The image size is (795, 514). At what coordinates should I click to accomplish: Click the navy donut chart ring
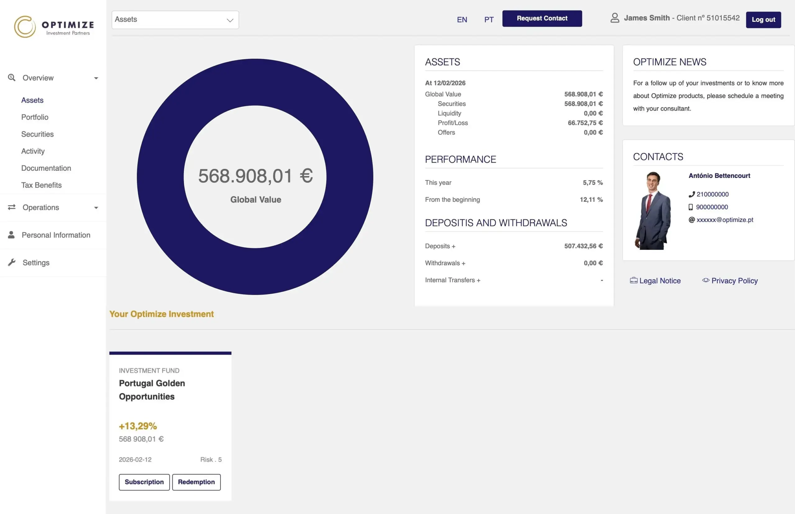(x=160, y=177)
